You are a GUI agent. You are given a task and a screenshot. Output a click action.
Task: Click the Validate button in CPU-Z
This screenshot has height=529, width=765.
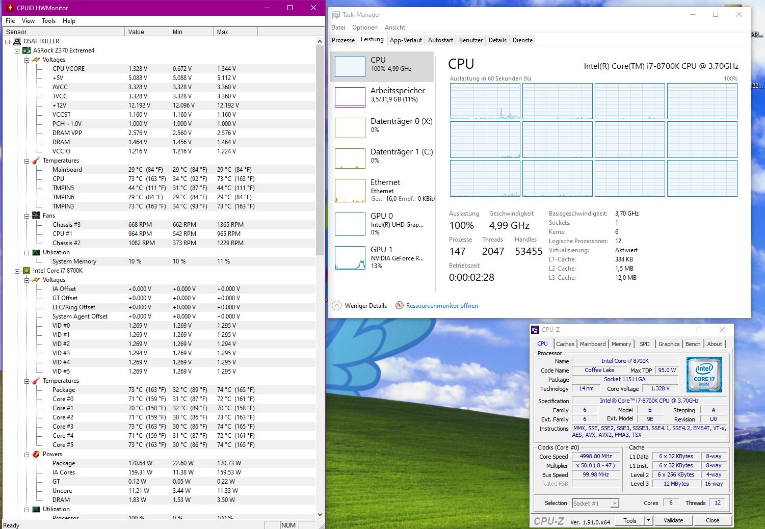(673, 520)
